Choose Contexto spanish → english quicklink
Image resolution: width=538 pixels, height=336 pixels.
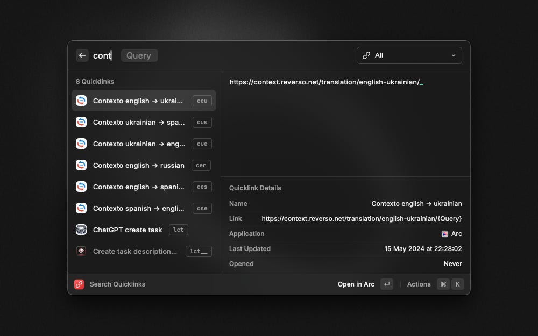144,209
